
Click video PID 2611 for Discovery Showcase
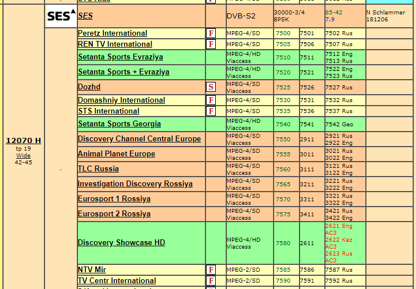[x=307, y=243]
